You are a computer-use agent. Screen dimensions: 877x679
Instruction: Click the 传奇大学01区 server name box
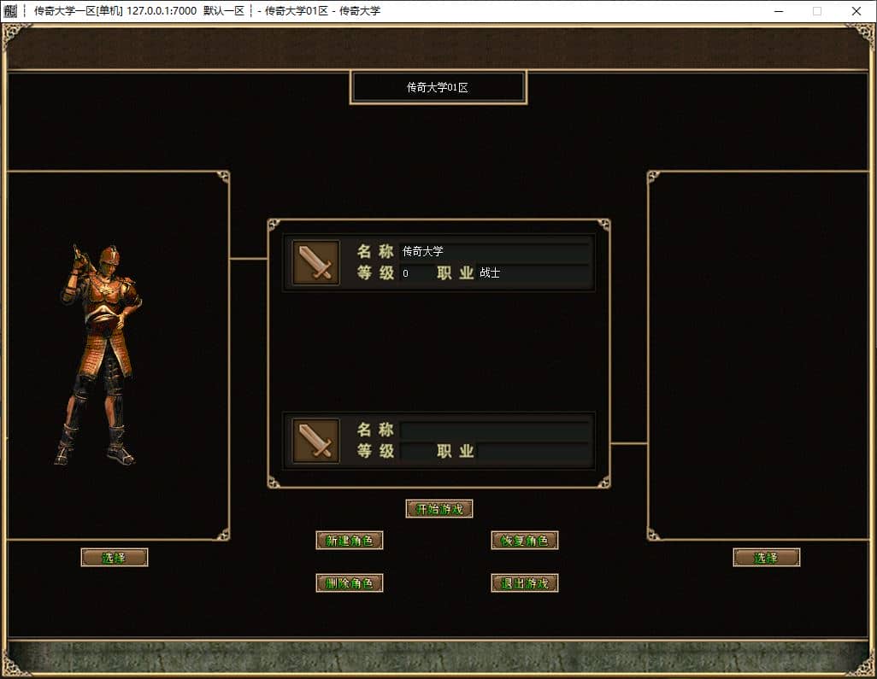(x=438, y=87)
